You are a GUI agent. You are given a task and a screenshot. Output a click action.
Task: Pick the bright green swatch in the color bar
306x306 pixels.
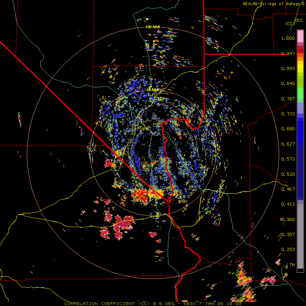[x=300, y=93]
